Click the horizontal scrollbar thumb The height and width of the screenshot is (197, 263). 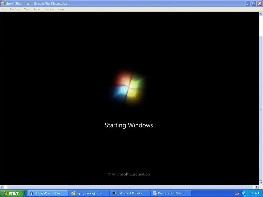pyautogui.click(x=129, y=187)
